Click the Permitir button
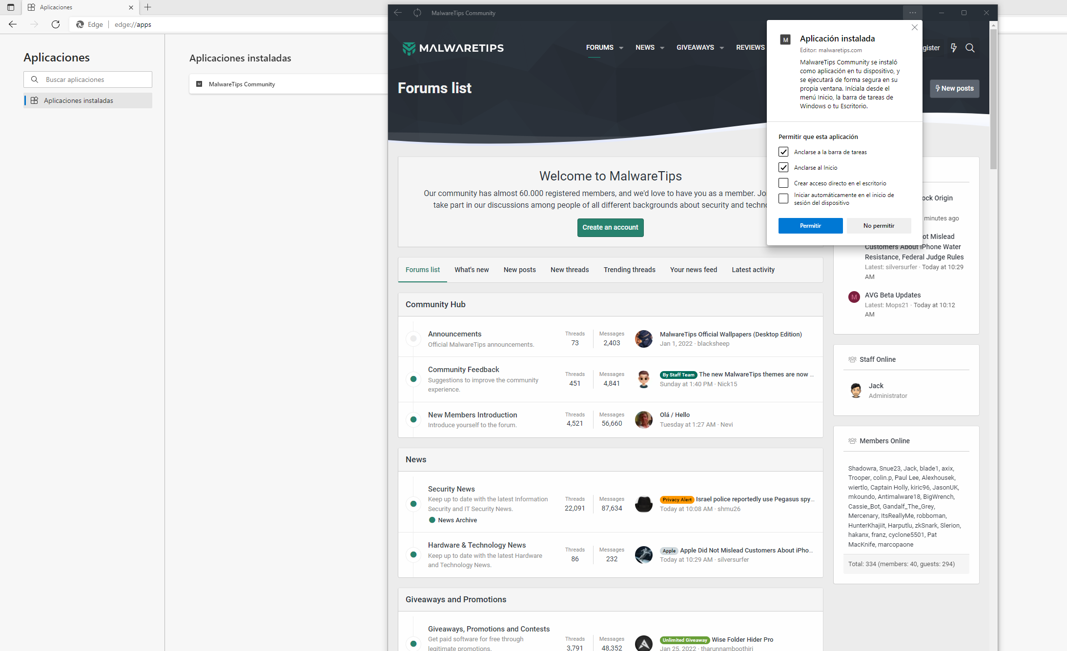The height and width of the screenshot is (651, 1067). click(810, 226)
